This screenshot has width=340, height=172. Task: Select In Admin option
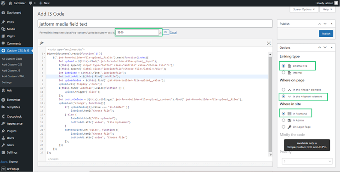coord(283,120)
